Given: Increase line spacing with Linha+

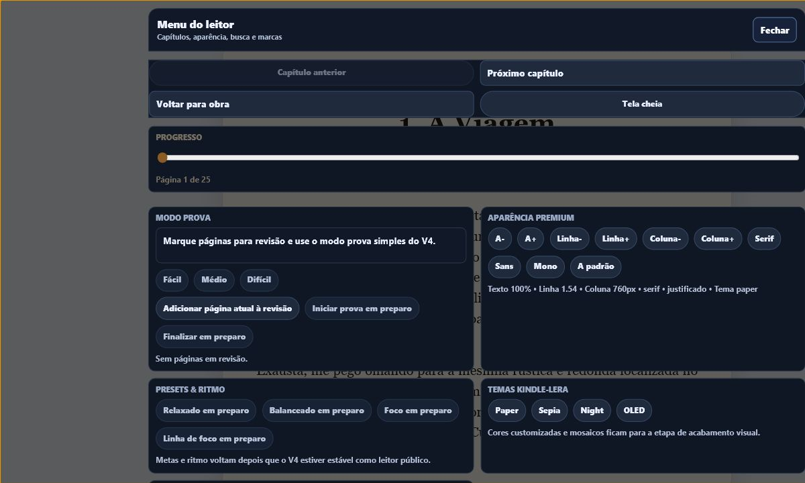Looking at the screenshot, I should [616, 239].
